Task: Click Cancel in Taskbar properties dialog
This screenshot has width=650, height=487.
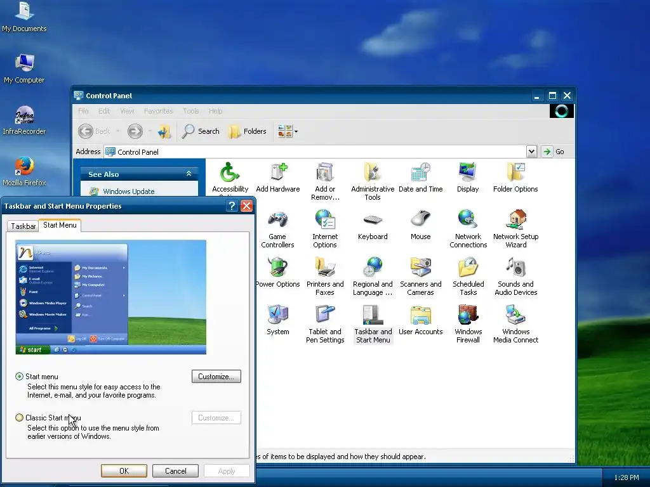Action: [x=175, y=471]
